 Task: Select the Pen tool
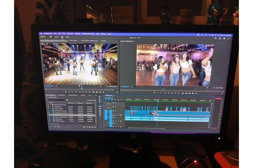click(100, 108)
